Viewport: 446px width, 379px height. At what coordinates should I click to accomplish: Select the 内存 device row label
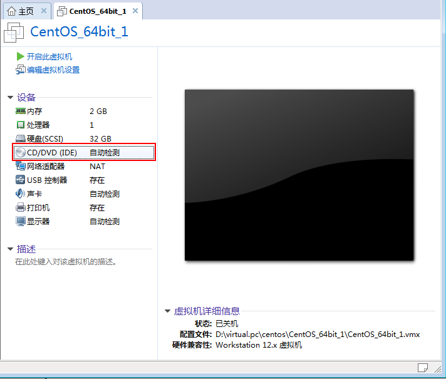(x=34, y=112)
